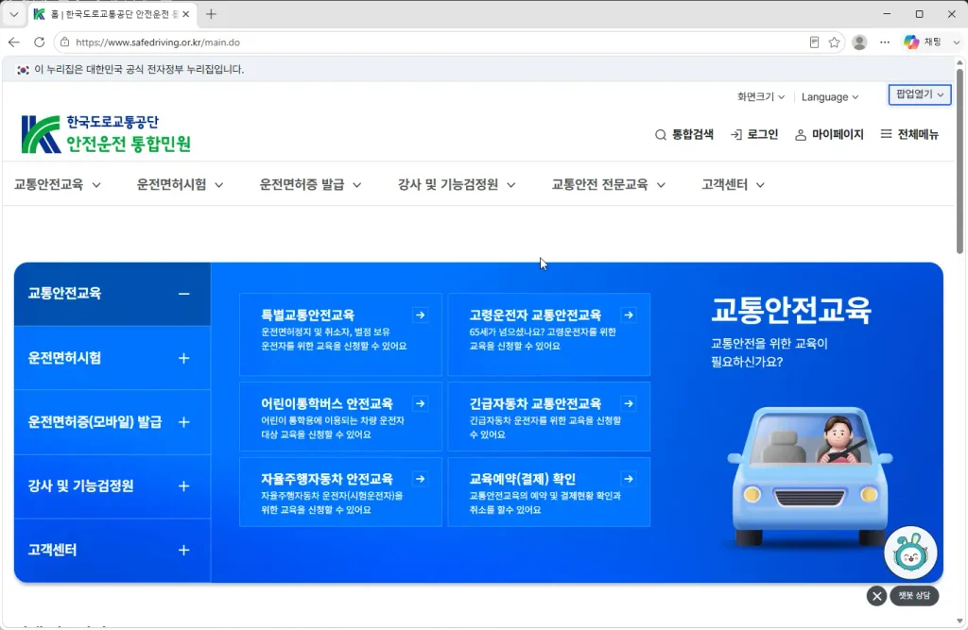Screen dimensions: 968x630
Task: Collapse 교통안전교육 sidebar section minus icon
Action: click(184, 294)
